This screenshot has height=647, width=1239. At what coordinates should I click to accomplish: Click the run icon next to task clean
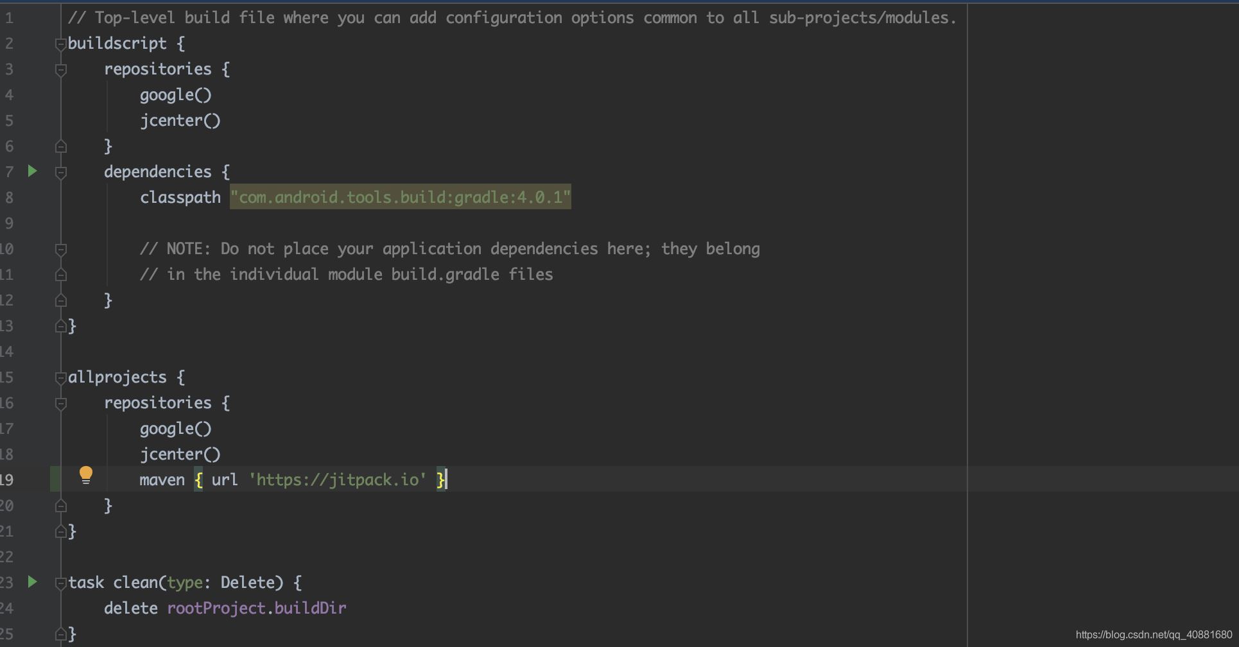tap(32, 582)
